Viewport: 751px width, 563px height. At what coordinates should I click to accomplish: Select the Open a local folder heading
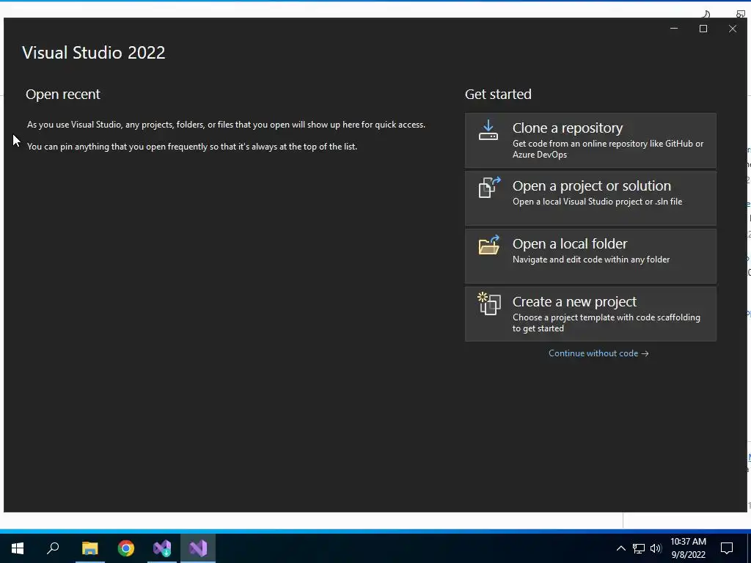pyautogui.click(x=569, y=243)
